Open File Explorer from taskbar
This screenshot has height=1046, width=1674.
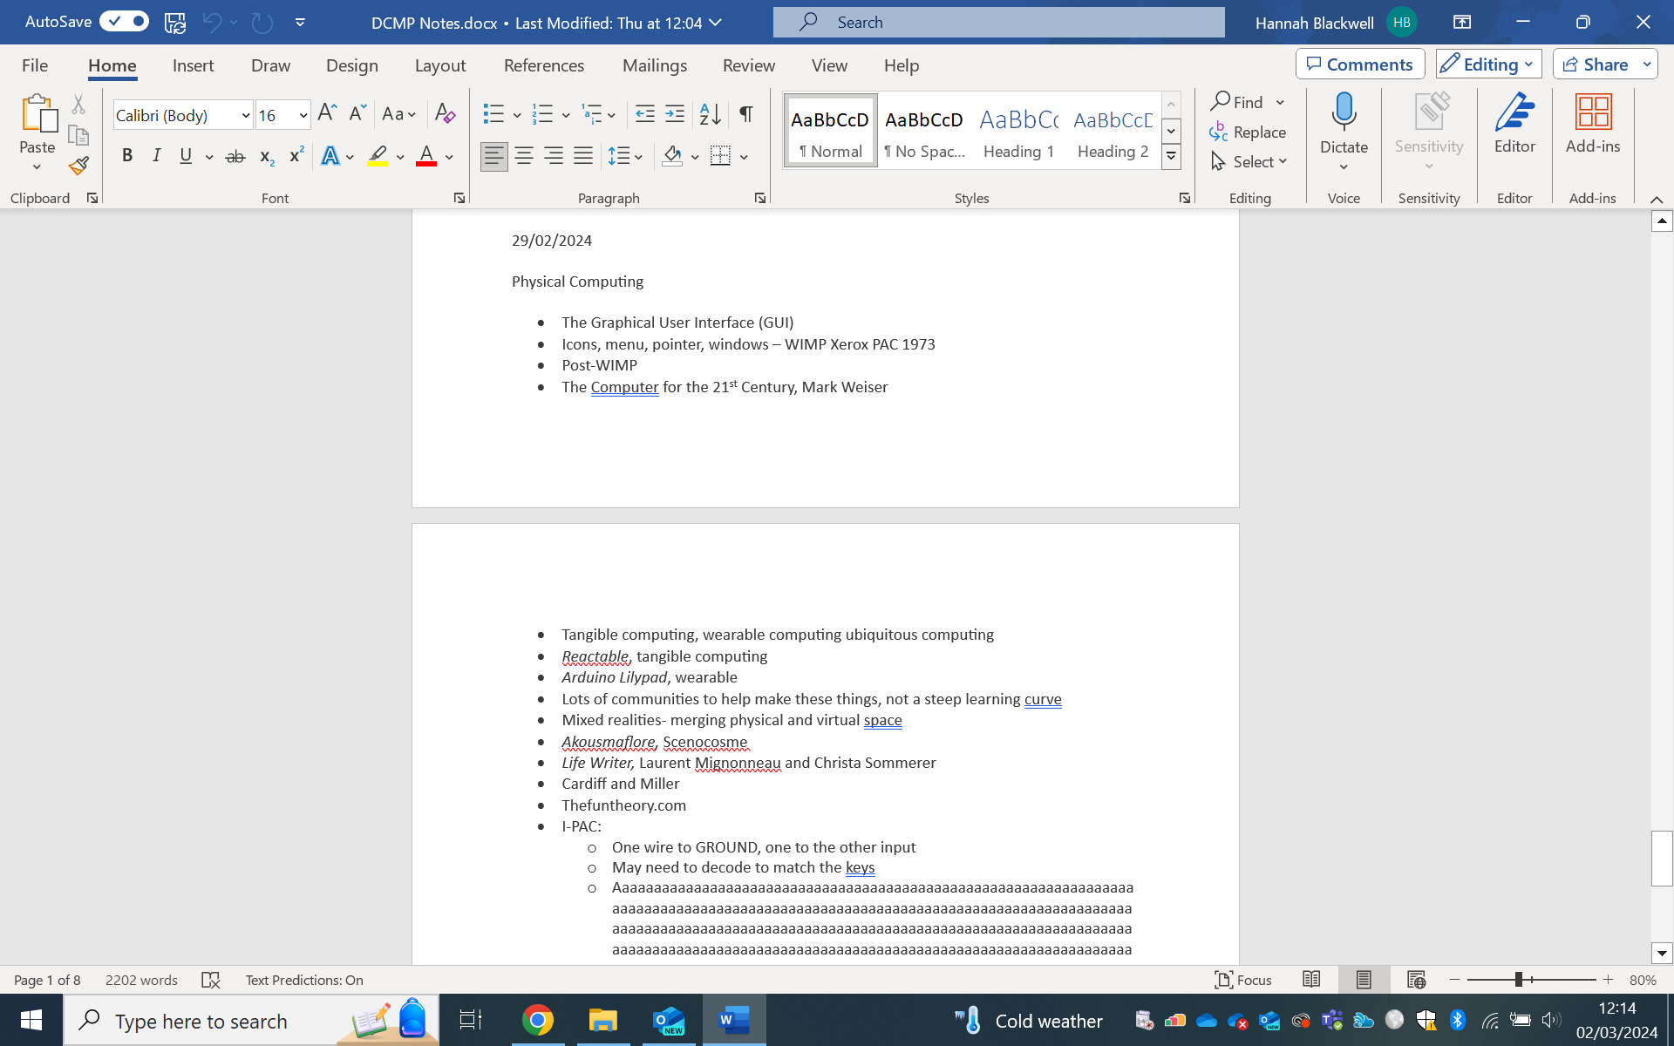pos(603,1020)
